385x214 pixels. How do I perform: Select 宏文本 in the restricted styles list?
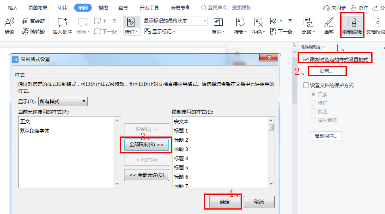click(181, 121)
